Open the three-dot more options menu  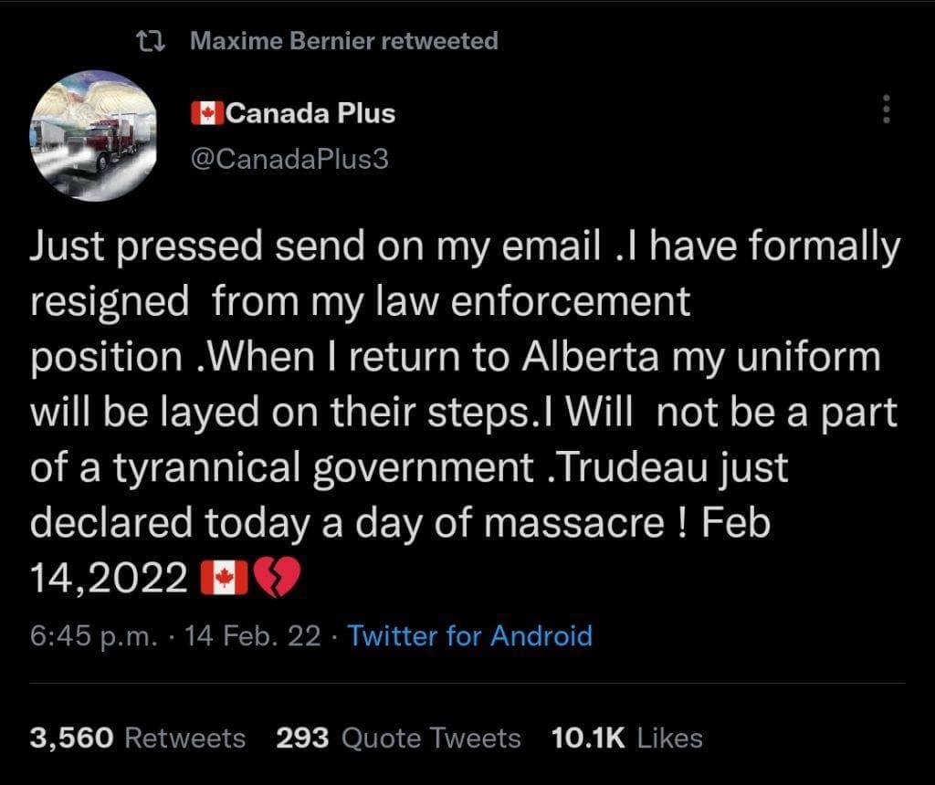pos(885,110)
